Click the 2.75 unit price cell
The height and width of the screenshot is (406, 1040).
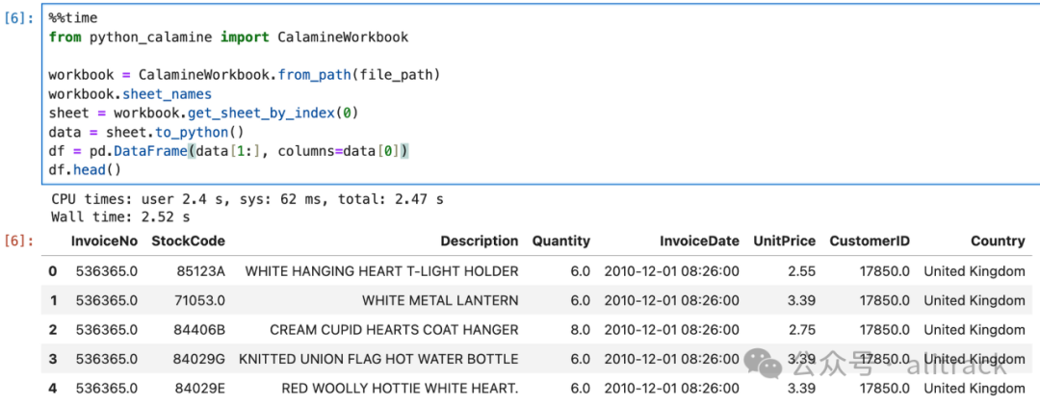pyautogui.click(x=801, y=330)
